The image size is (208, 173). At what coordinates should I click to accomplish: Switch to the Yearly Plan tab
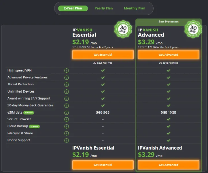coord(104,8)
